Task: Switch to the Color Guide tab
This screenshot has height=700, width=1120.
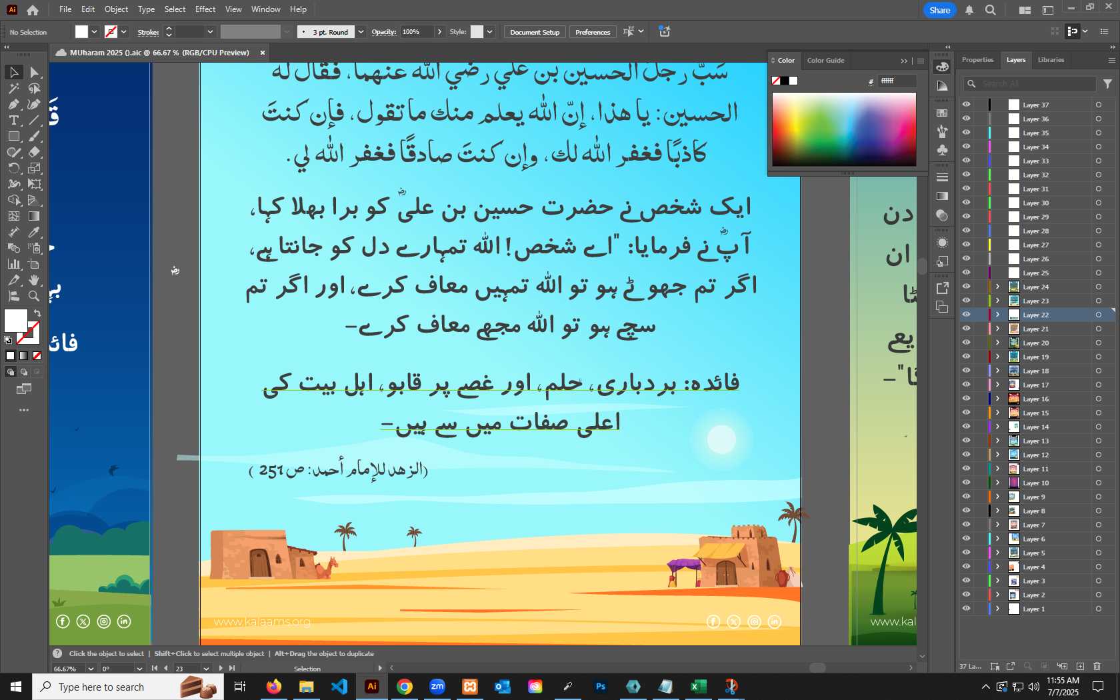Action: point(825,61)
